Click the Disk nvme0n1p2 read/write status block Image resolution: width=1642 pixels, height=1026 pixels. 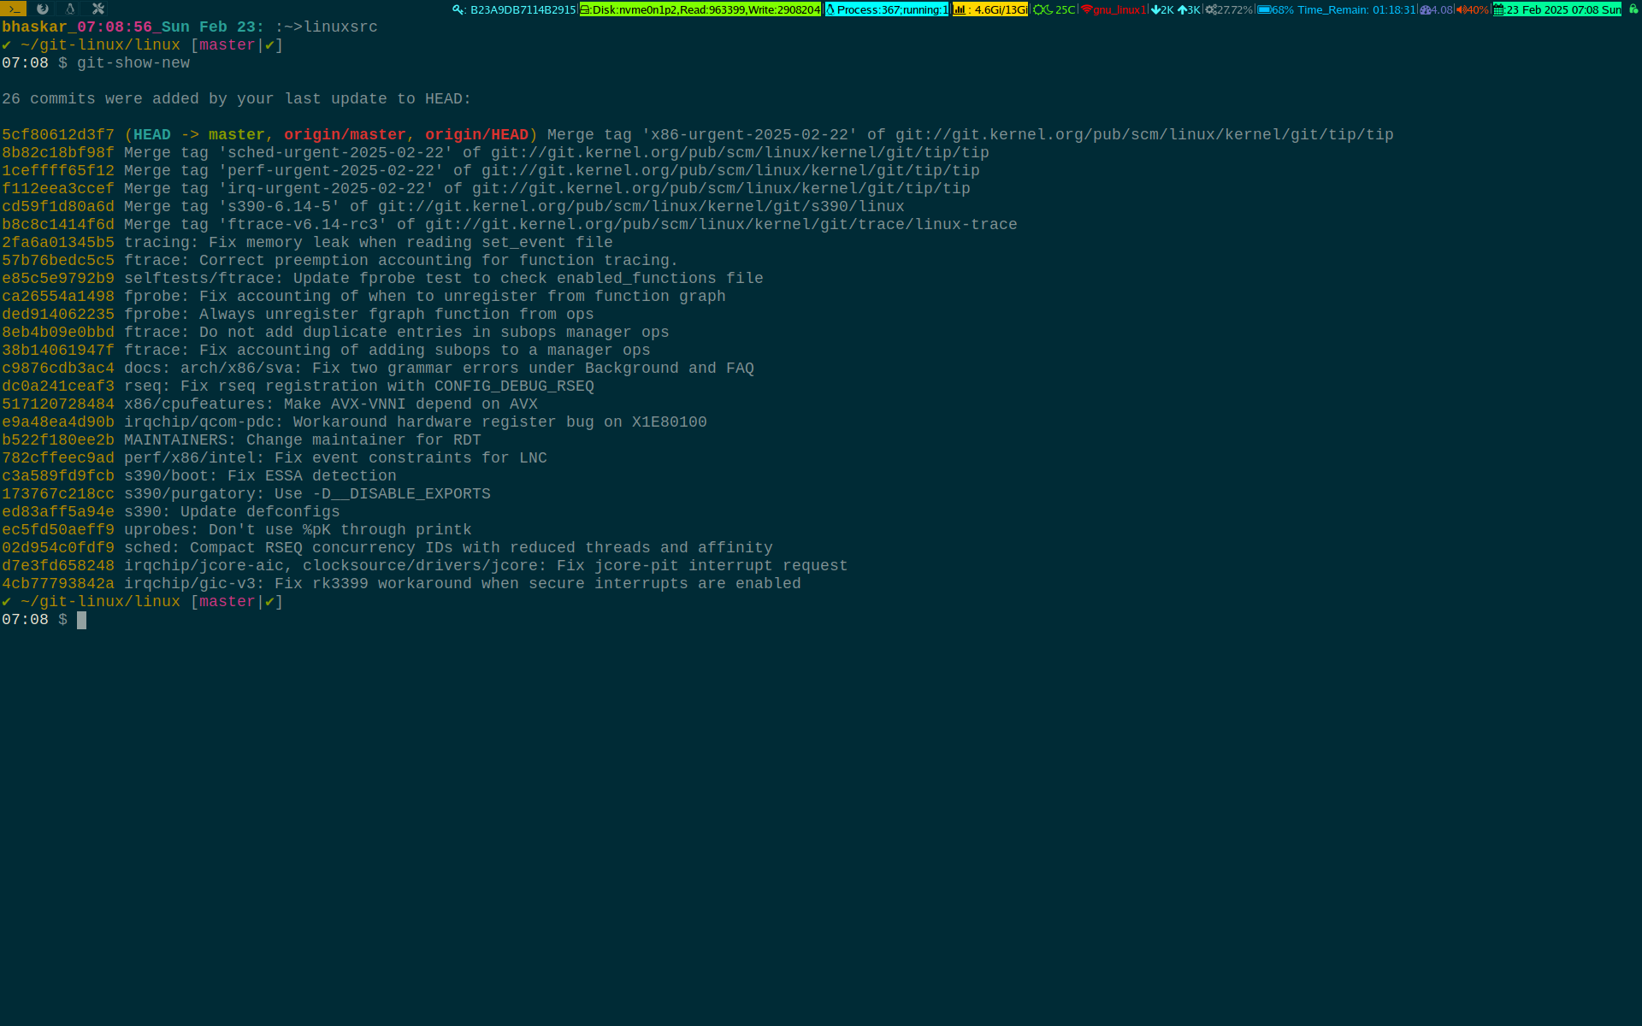[700, 10]
